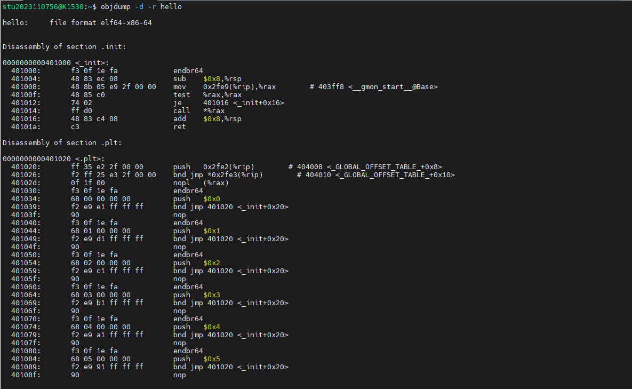Screen dimensions: 632x389
Task: Click the 'call *%rax' instruction
Action: click(x=199, y=111)
